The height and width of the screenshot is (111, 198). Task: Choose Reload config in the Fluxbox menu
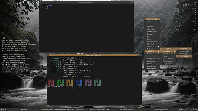pos(152,61)
